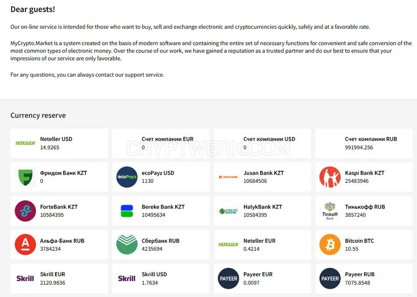
Task: Click the Skrill USD label text
Action: pos(154,275)
